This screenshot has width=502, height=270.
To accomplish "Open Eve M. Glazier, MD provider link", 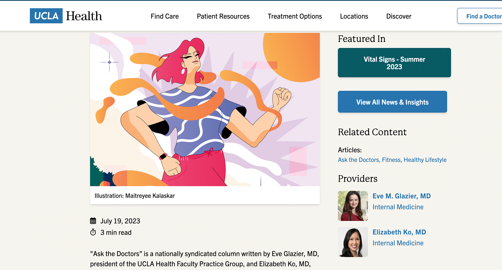I will tap(401, 196).
